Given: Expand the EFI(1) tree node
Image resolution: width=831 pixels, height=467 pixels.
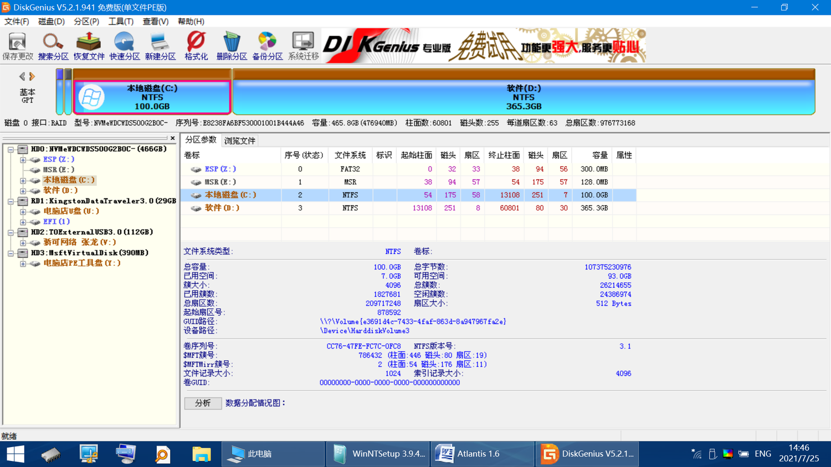Looking at the screenshot, I should click(23, 222).
